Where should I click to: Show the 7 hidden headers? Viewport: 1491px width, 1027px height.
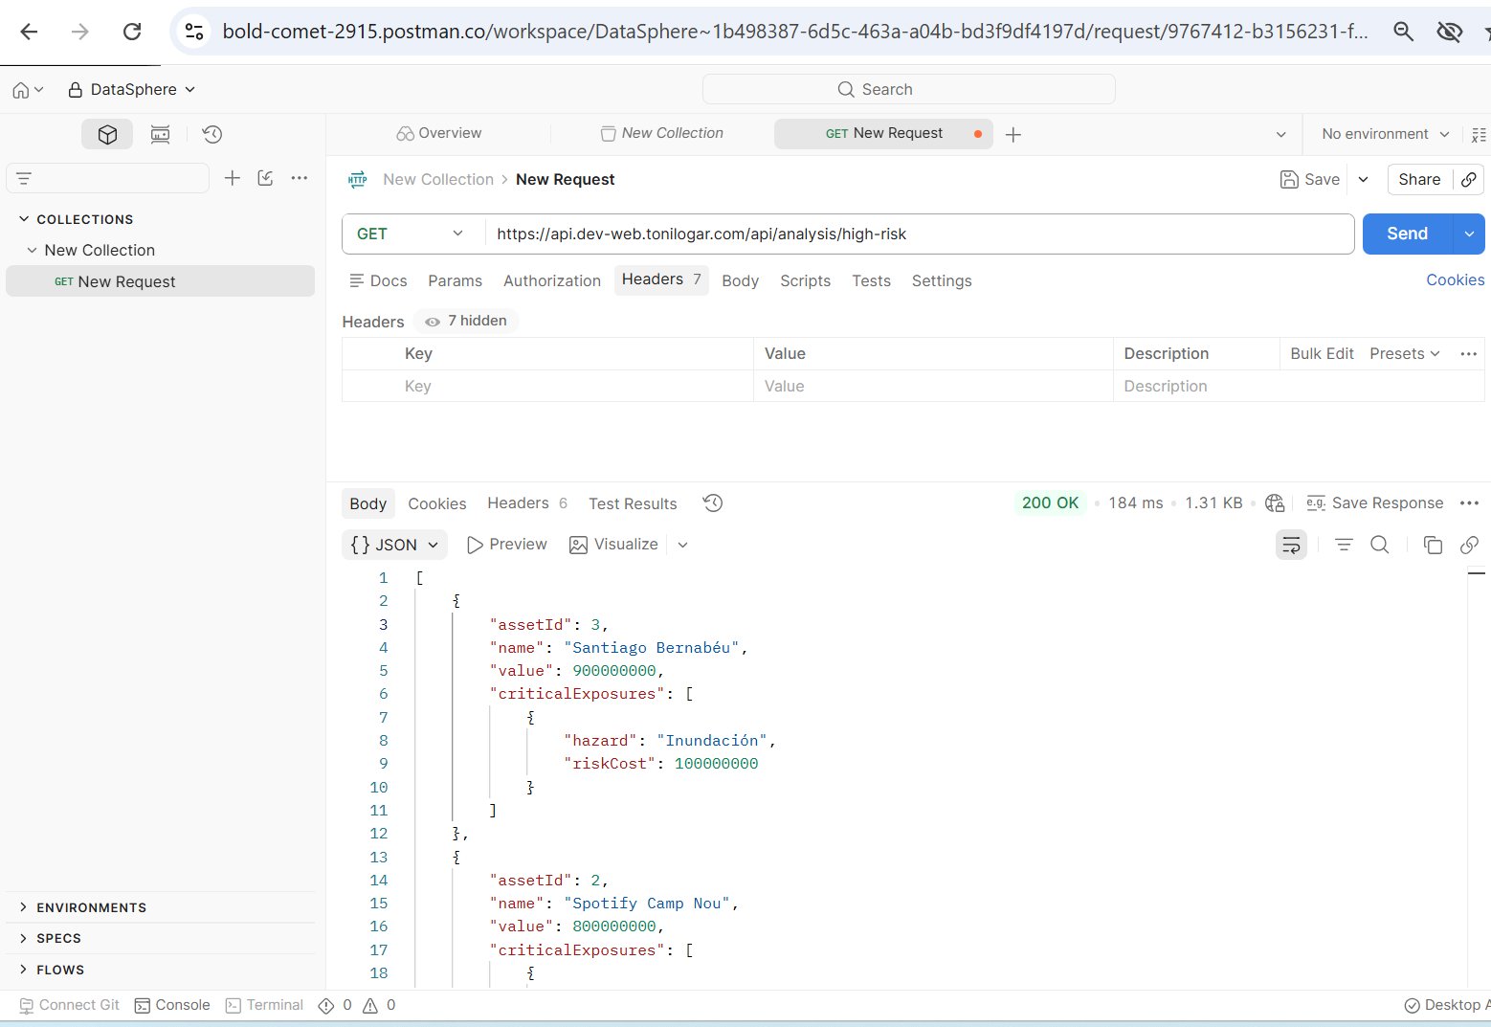coord(466,321)
